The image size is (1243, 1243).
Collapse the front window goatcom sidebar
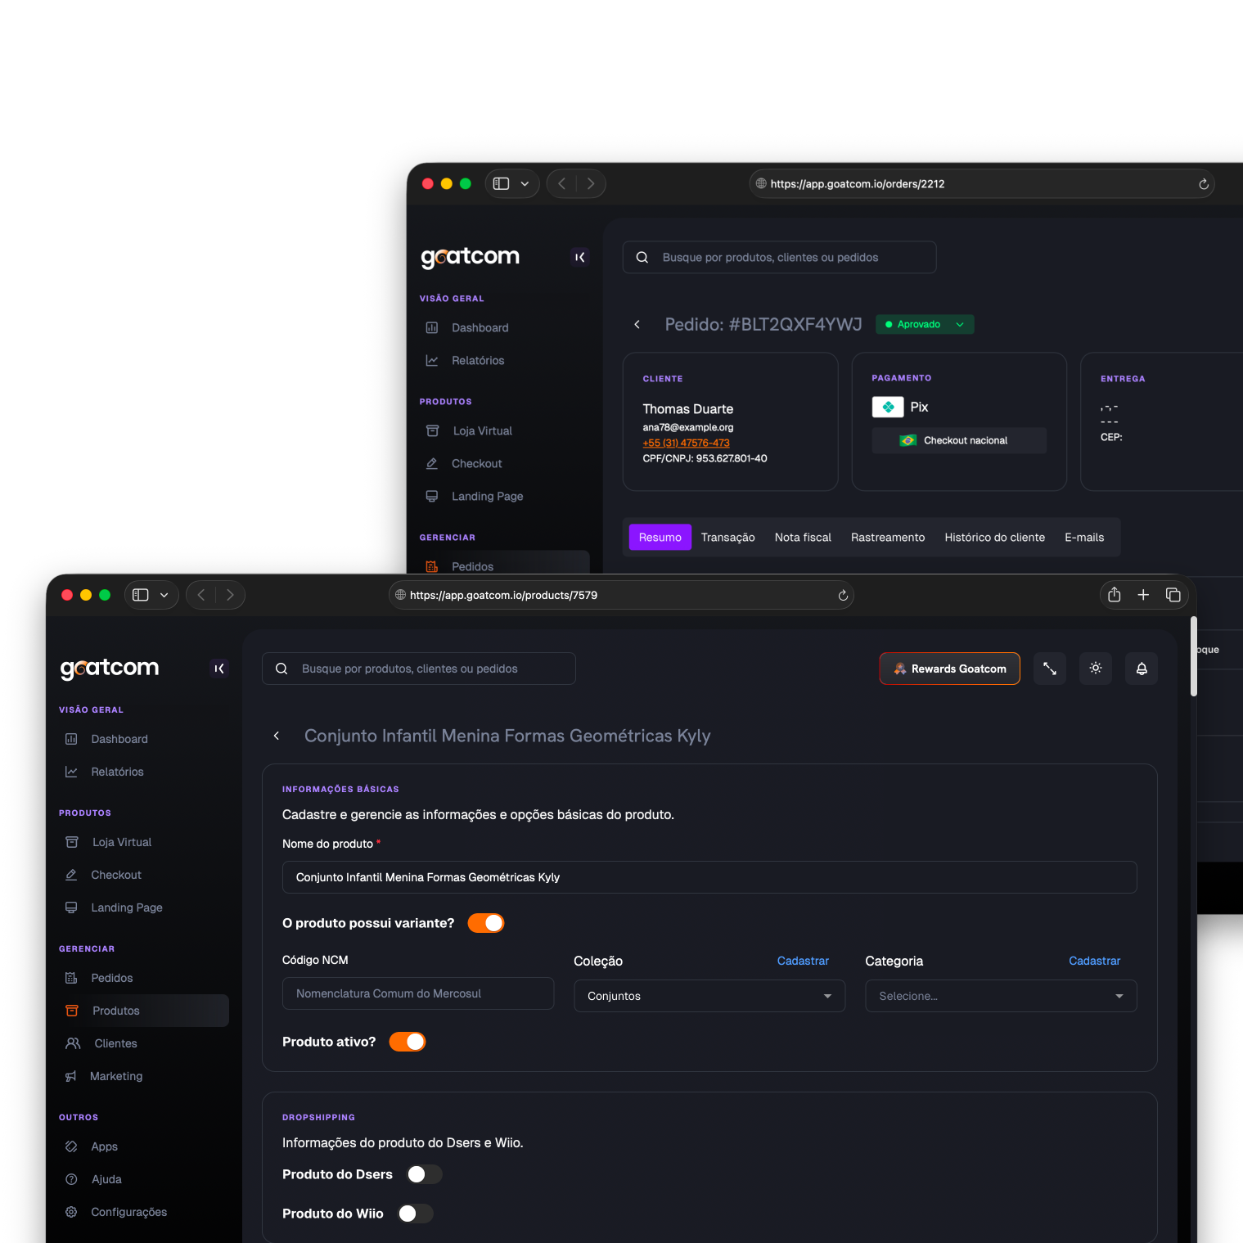218,669
